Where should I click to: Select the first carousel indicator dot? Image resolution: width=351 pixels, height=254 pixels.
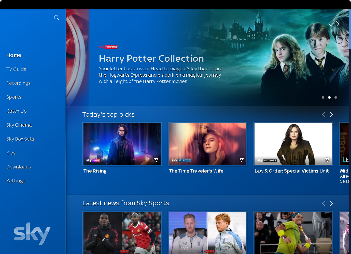coord(323,97)
